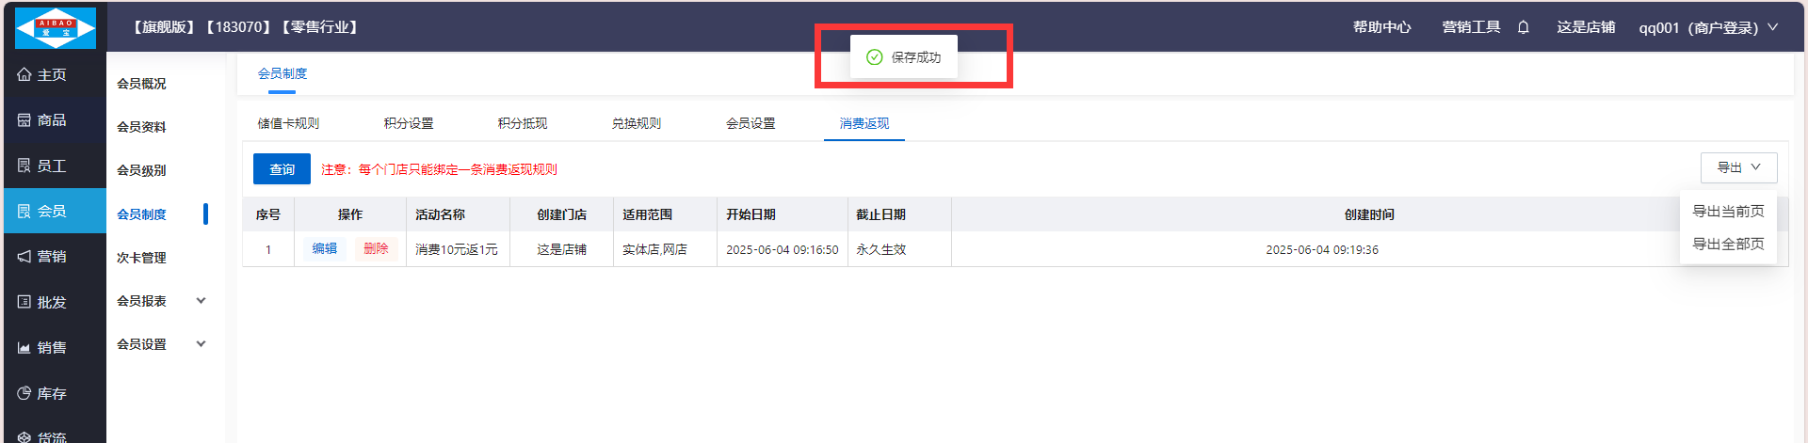
Task: Click the 永久生效 end date cell
Action: click(x=880, y=249)
